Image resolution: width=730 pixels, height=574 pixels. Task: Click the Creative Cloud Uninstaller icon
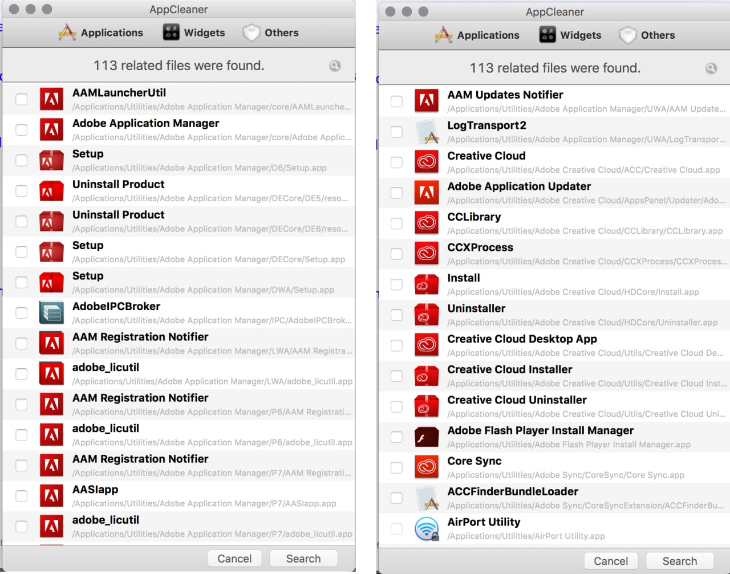coord(427,406)
